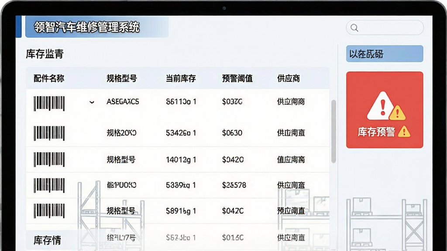Click threshold value $016C in bottom row
The width and height of the screenshot is (447, 251).
tap(233, 237)
